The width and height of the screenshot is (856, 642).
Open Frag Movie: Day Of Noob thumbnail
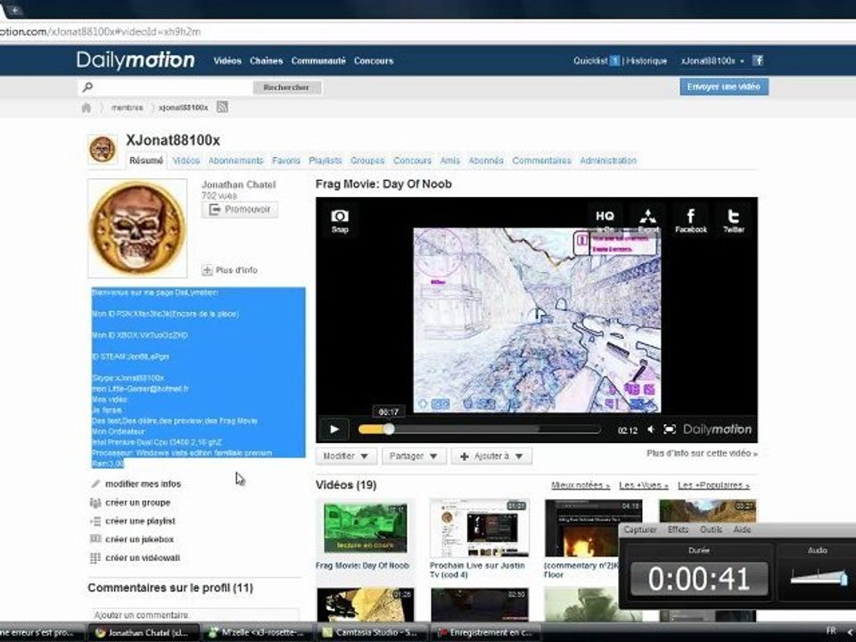coord(366,529)
